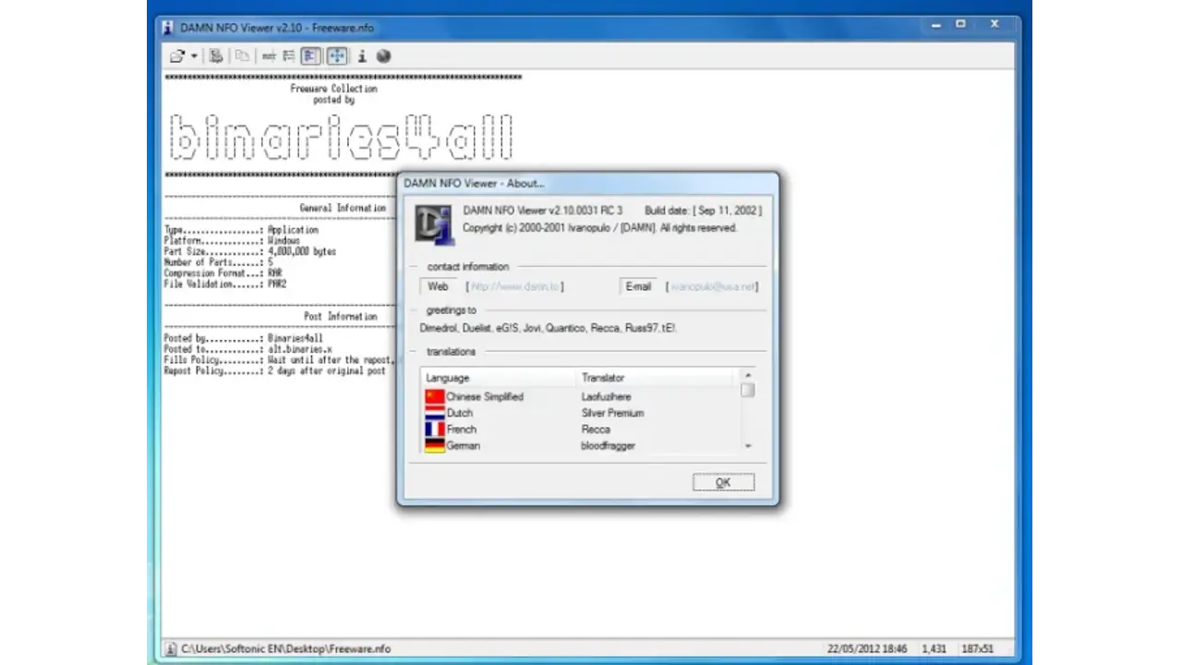Click the printer icon in main toolbar
1182x665 pixels.
coord(216,56)
